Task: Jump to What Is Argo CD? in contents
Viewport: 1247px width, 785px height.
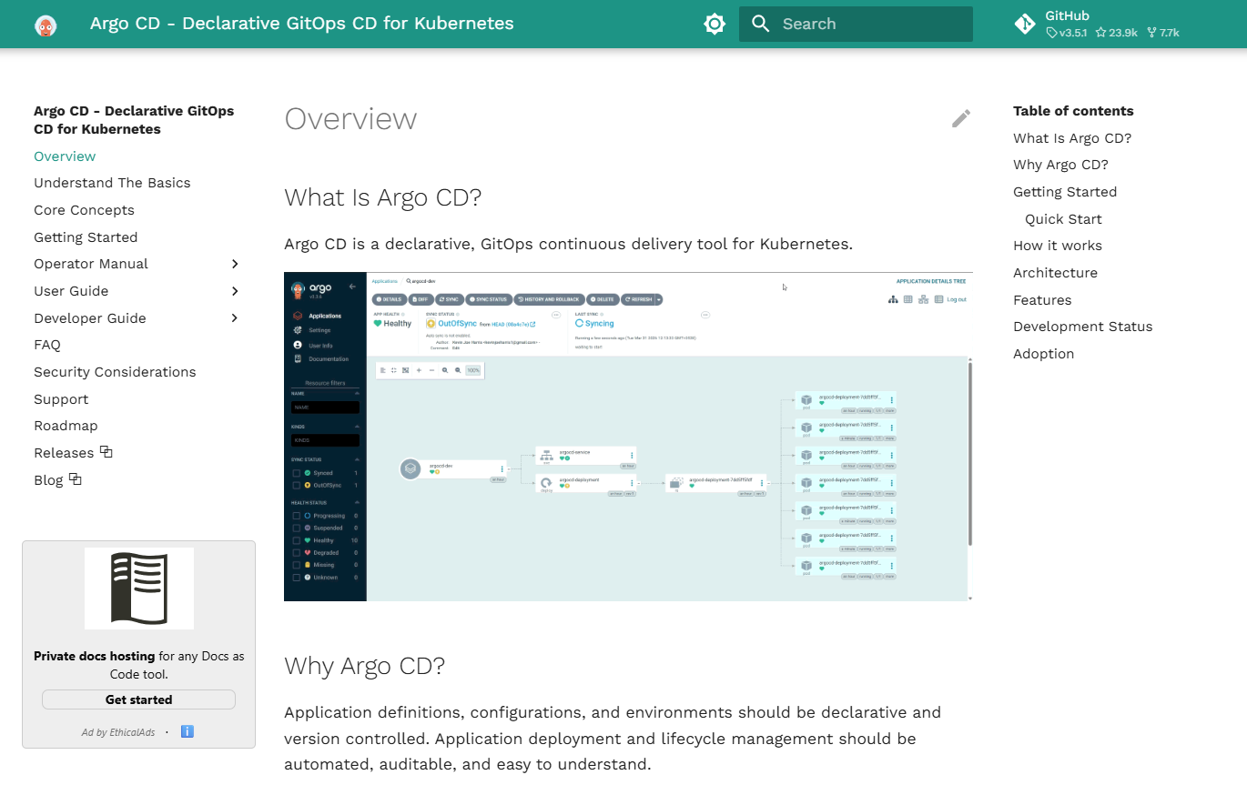Action: 1072,138
